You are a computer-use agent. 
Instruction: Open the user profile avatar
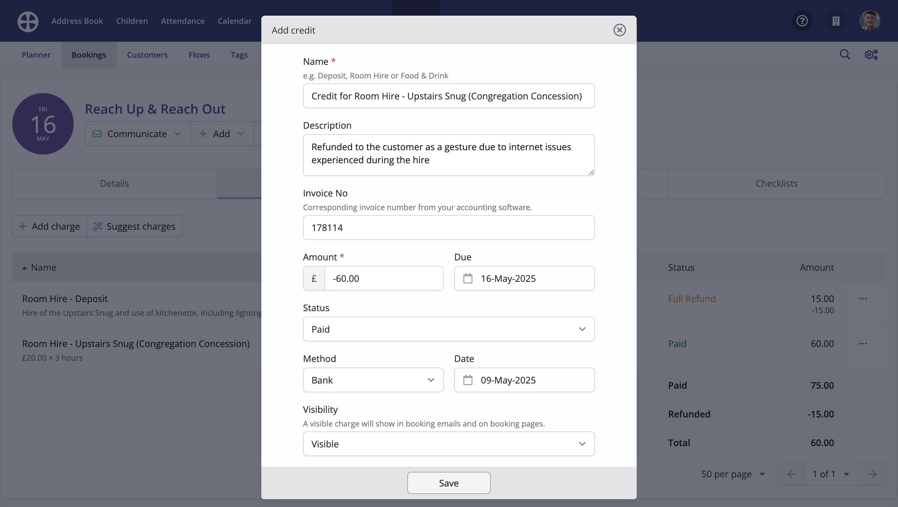click(x=869, y=21)
